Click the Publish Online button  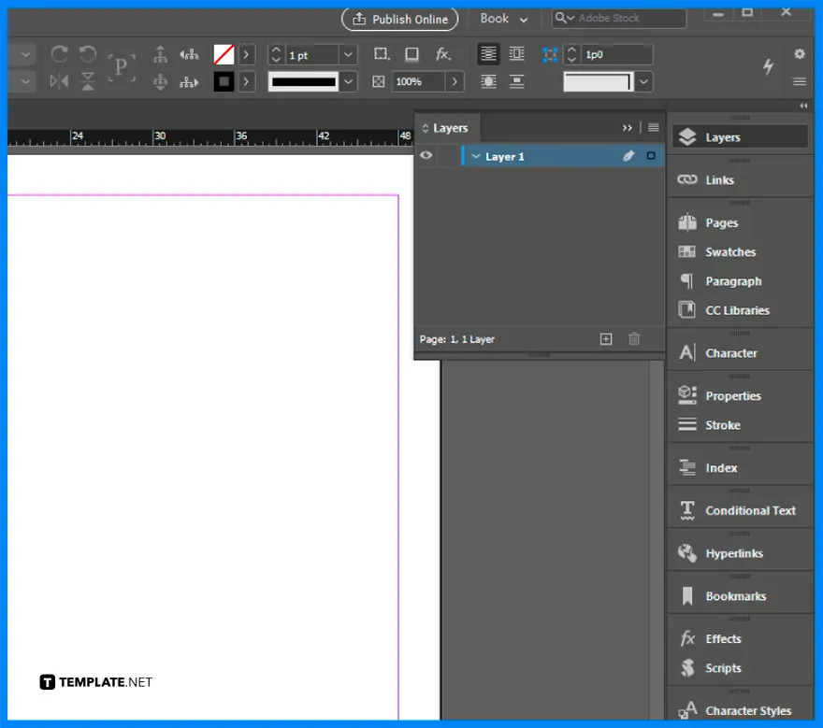click(x=398, y=19)
